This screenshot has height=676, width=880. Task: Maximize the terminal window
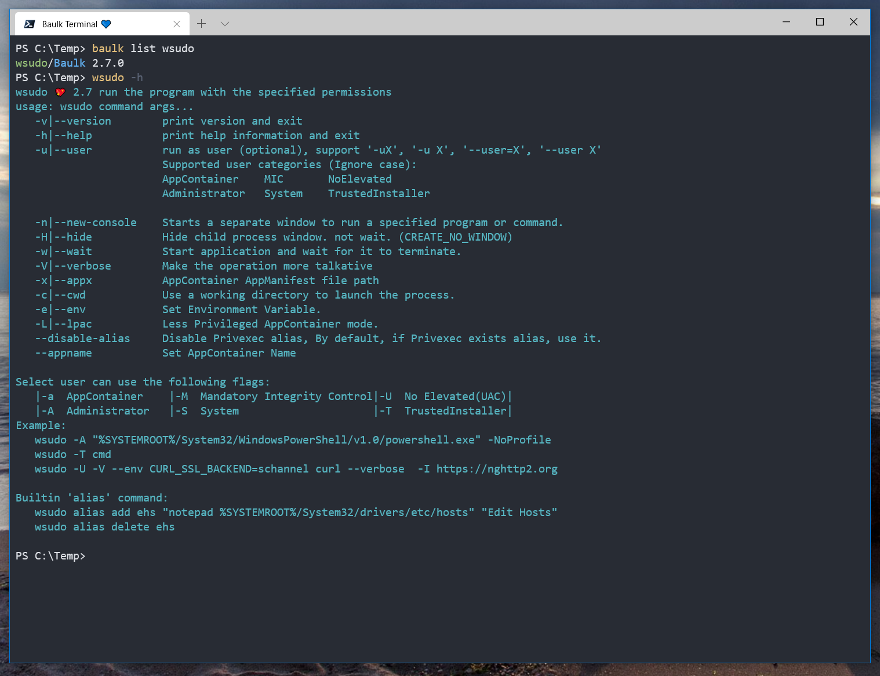click(x=820, y=22)
